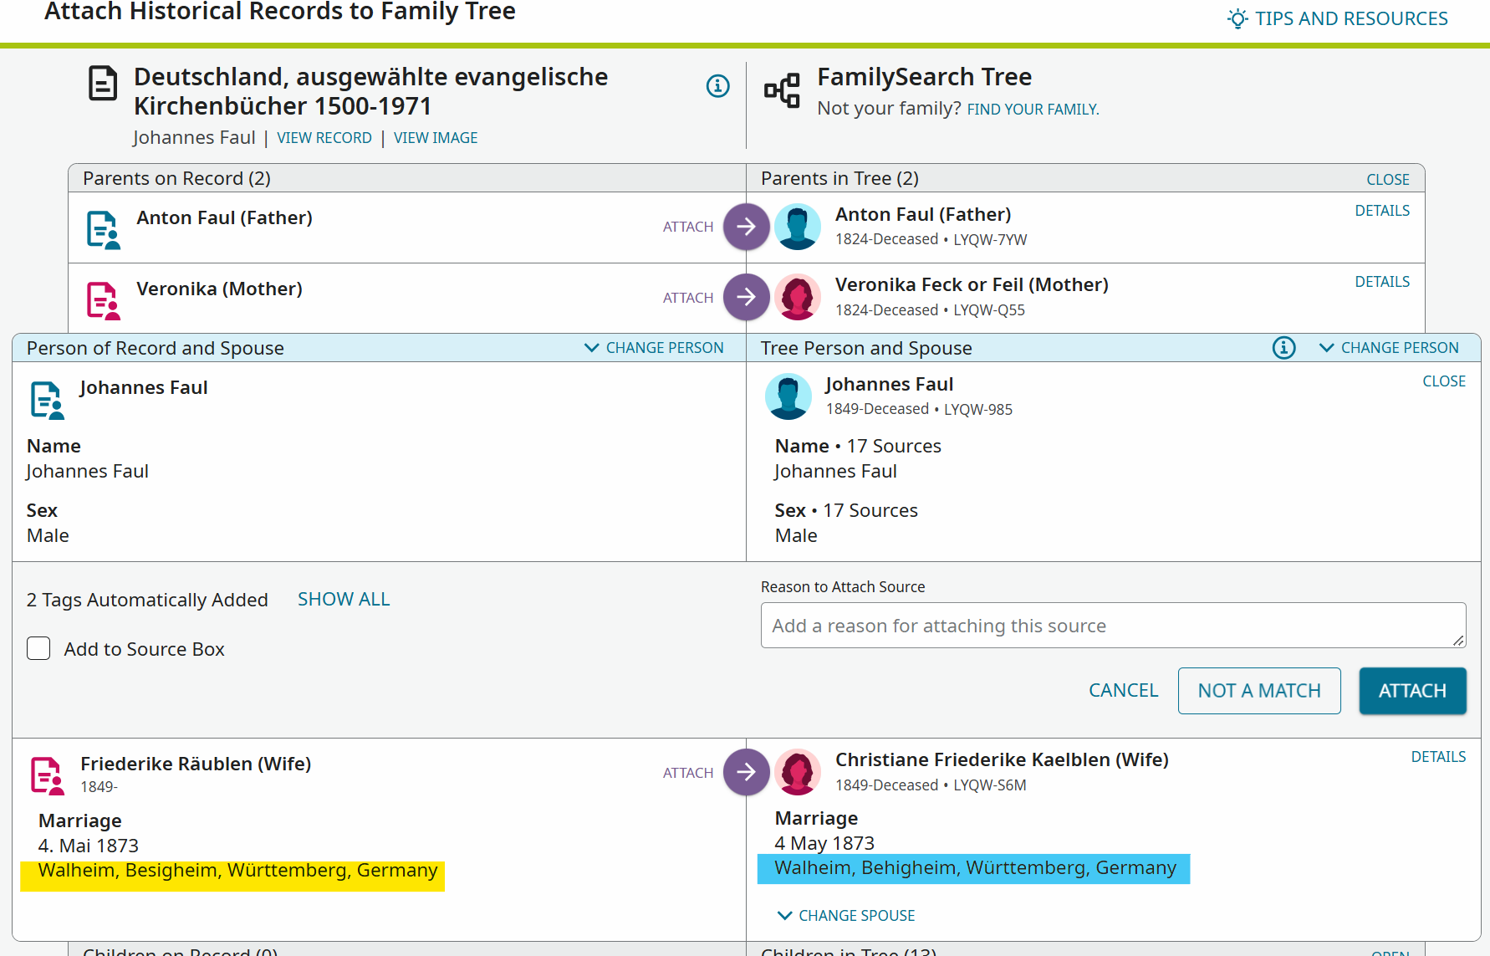Click the name Christiane Friederike Kaelblen (Wife)
The height and width of the screenshot is (956, 1490).
pos(1002,759)
